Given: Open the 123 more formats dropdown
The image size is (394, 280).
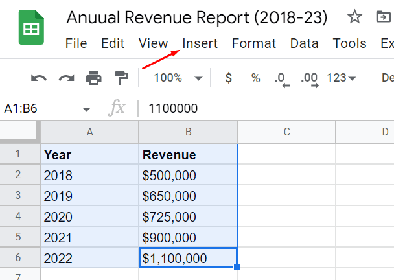Looking at the screenshot, I should (x=342, y=78).
